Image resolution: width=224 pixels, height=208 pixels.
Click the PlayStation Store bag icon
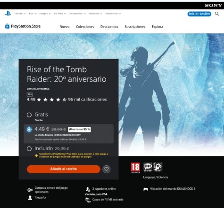7,26
